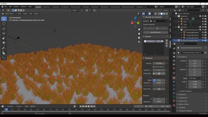
Task: Open the Object Data green triangle tab
Action: point(174,97)
